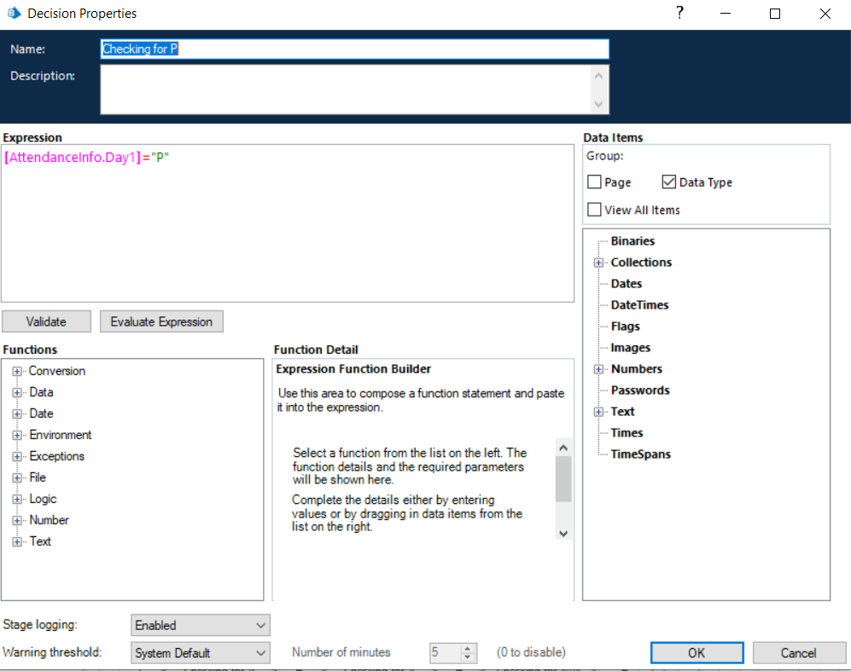The width and height of the screenshot is (851, 671).
Task: Select the Numbers tree label
Action: (637, 369)
